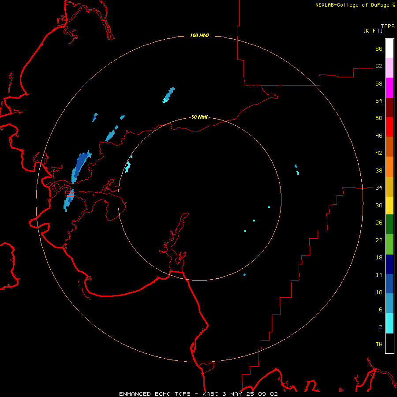
Task: Select the '46' legend value
Action: click(x=379, y=136)
